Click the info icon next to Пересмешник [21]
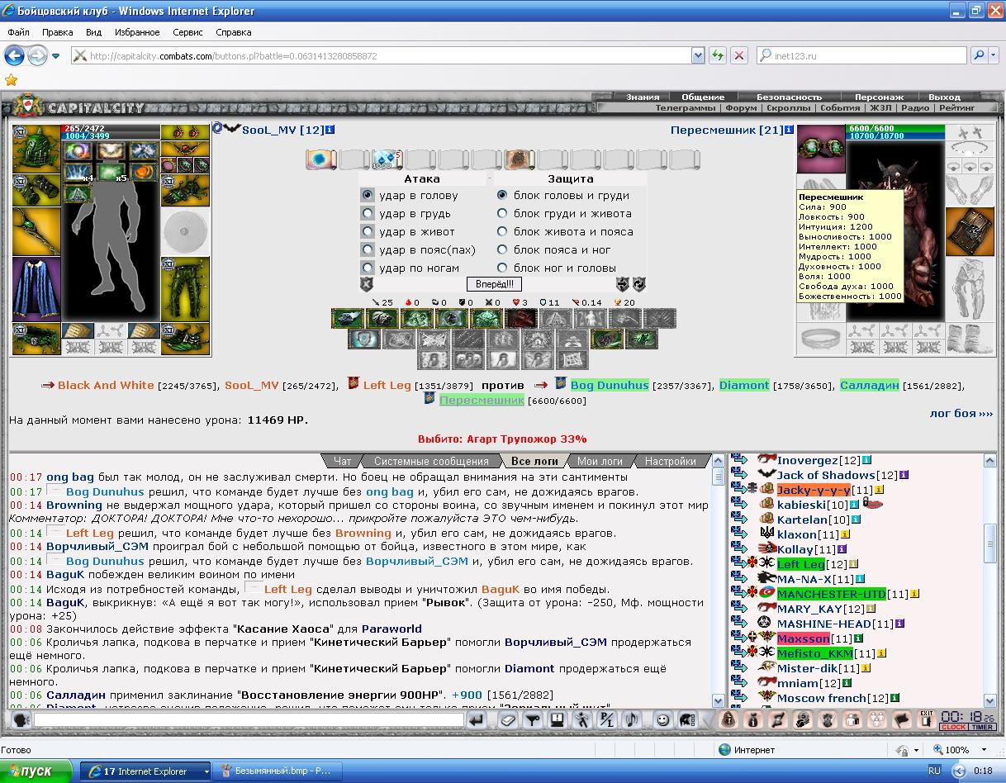The width and height of the screenshot is (1006, 783). pyautogui.click(x=789, y=130)
